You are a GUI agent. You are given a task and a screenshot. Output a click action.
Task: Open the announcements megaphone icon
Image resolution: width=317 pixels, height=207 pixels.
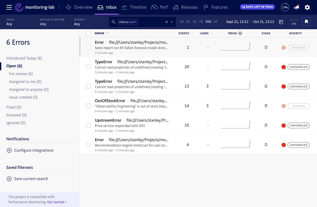(x=296, y=7)
